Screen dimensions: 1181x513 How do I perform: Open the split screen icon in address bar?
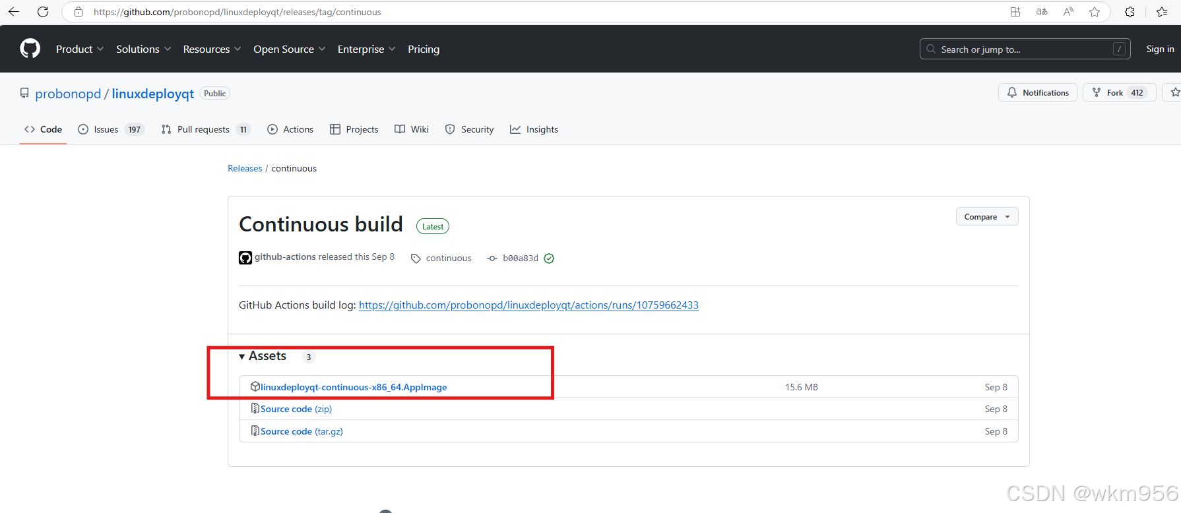point(1015,12)
